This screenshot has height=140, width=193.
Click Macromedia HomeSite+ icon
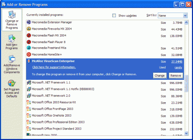coord(29,54)
